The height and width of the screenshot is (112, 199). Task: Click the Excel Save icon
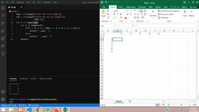click(102, 2)
